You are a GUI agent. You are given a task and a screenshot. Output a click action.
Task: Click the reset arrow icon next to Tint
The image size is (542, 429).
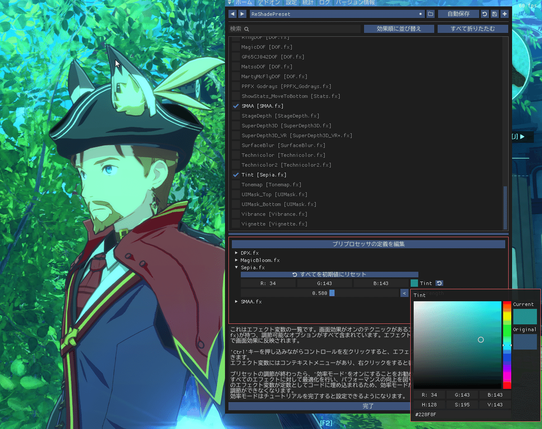click(439, 283)
